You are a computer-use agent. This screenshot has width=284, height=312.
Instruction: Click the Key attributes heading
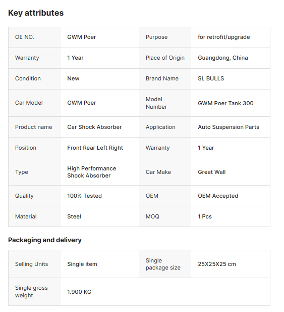point(36,13)
